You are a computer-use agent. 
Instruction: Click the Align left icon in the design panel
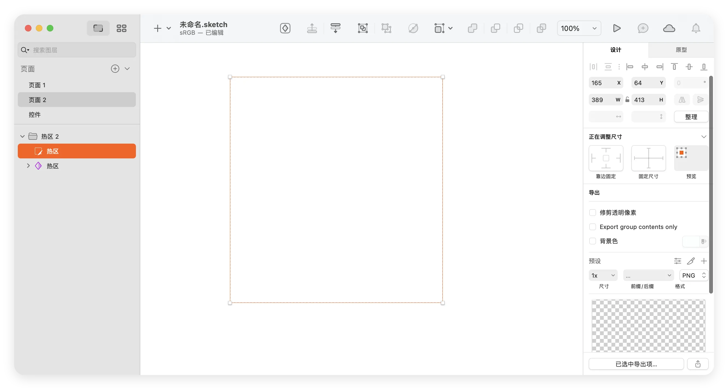(630, 67)
